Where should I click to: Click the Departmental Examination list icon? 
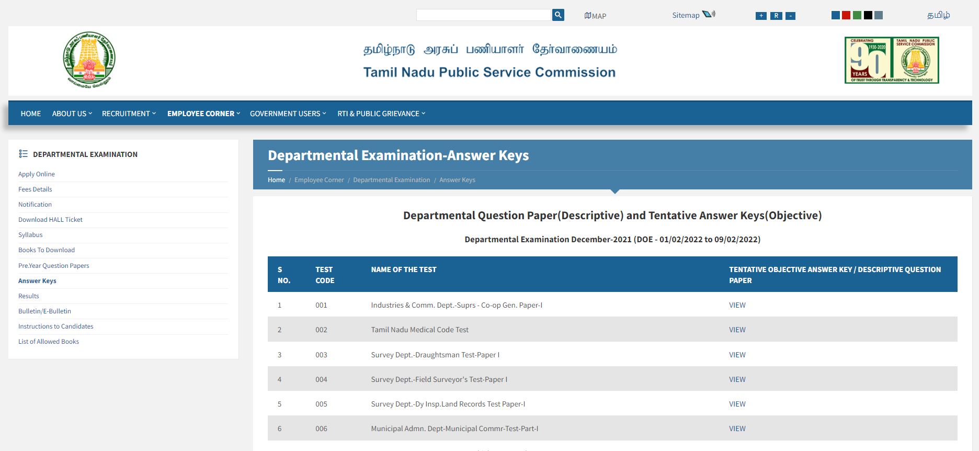coord(23,154)
